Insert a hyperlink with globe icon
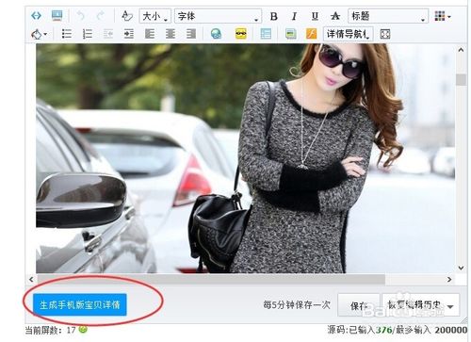Viewport: 471px width, 342px height. (216, 34)
